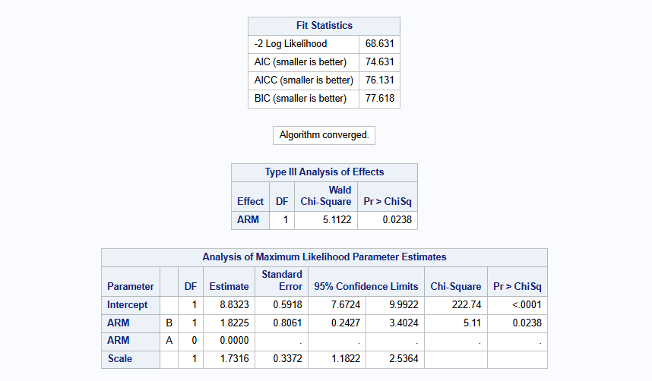
Task: Click the Intercept p-value <.0001
Action: tap(517, 305)
